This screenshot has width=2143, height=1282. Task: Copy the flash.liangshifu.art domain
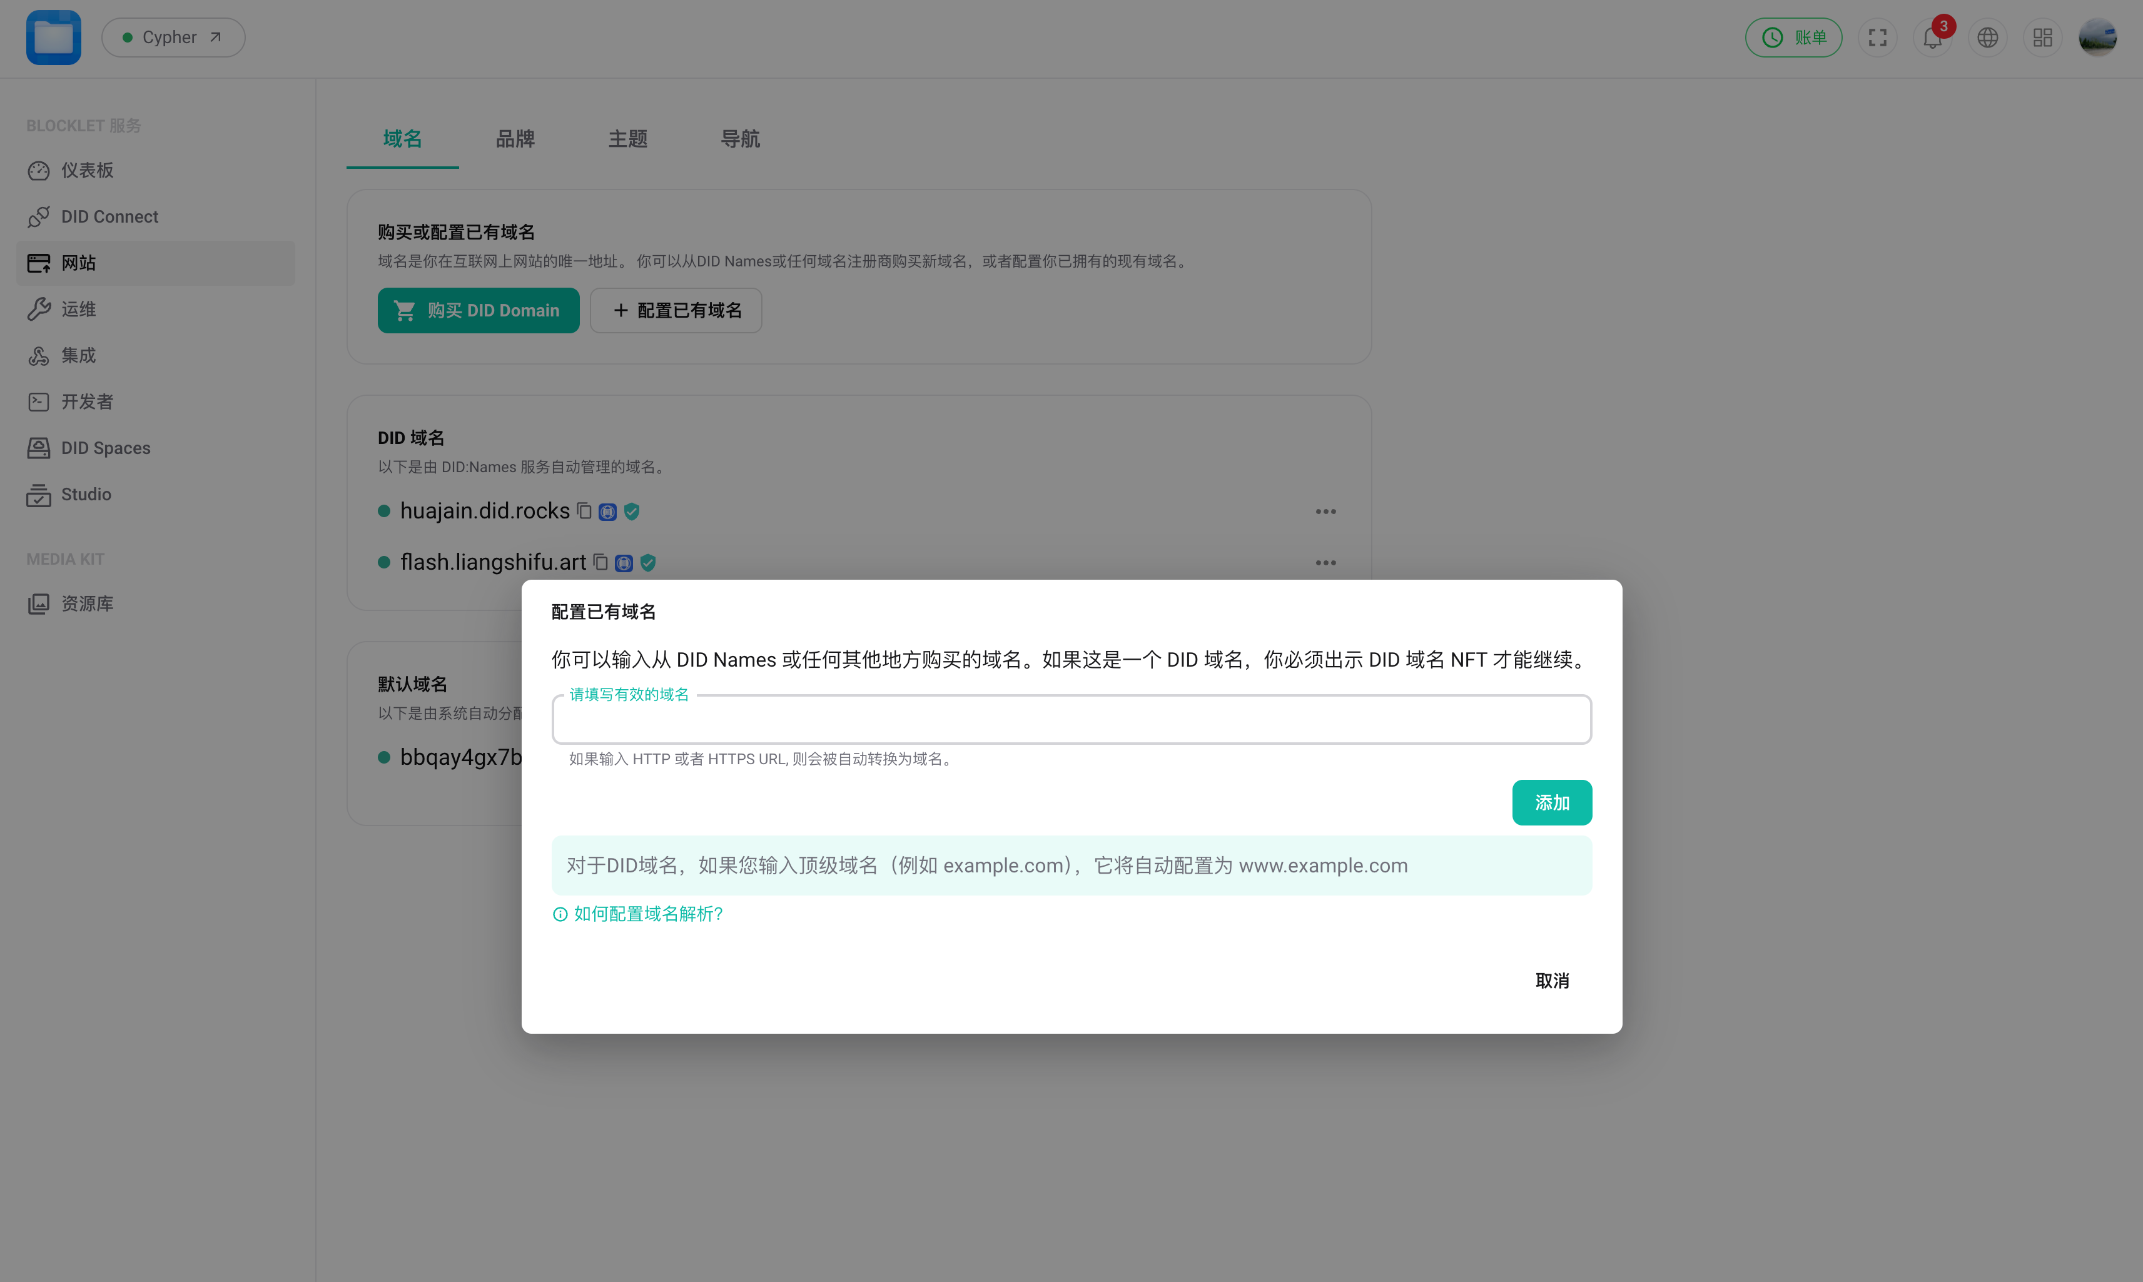click(x=600, y=562)
